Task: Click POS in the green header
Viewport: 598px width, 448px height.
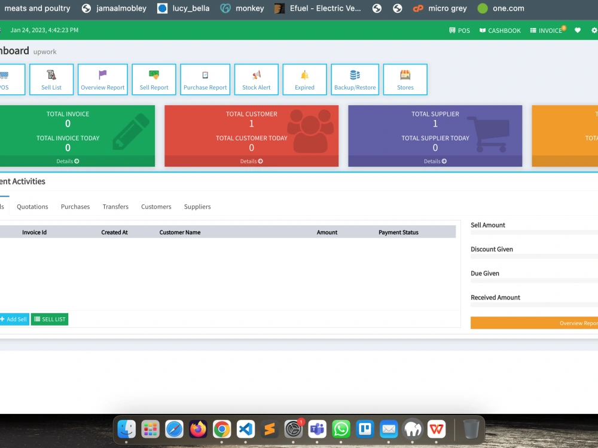Action: (459, 30)
